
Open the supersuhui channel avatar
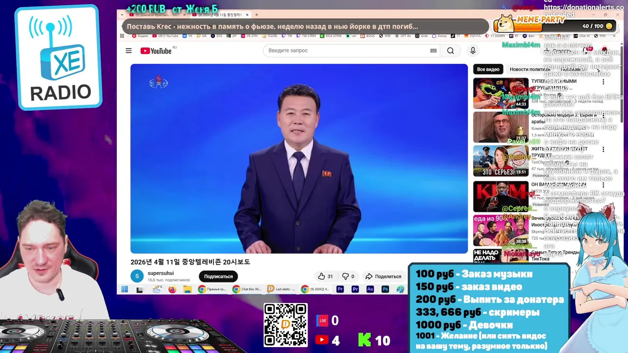137,276
